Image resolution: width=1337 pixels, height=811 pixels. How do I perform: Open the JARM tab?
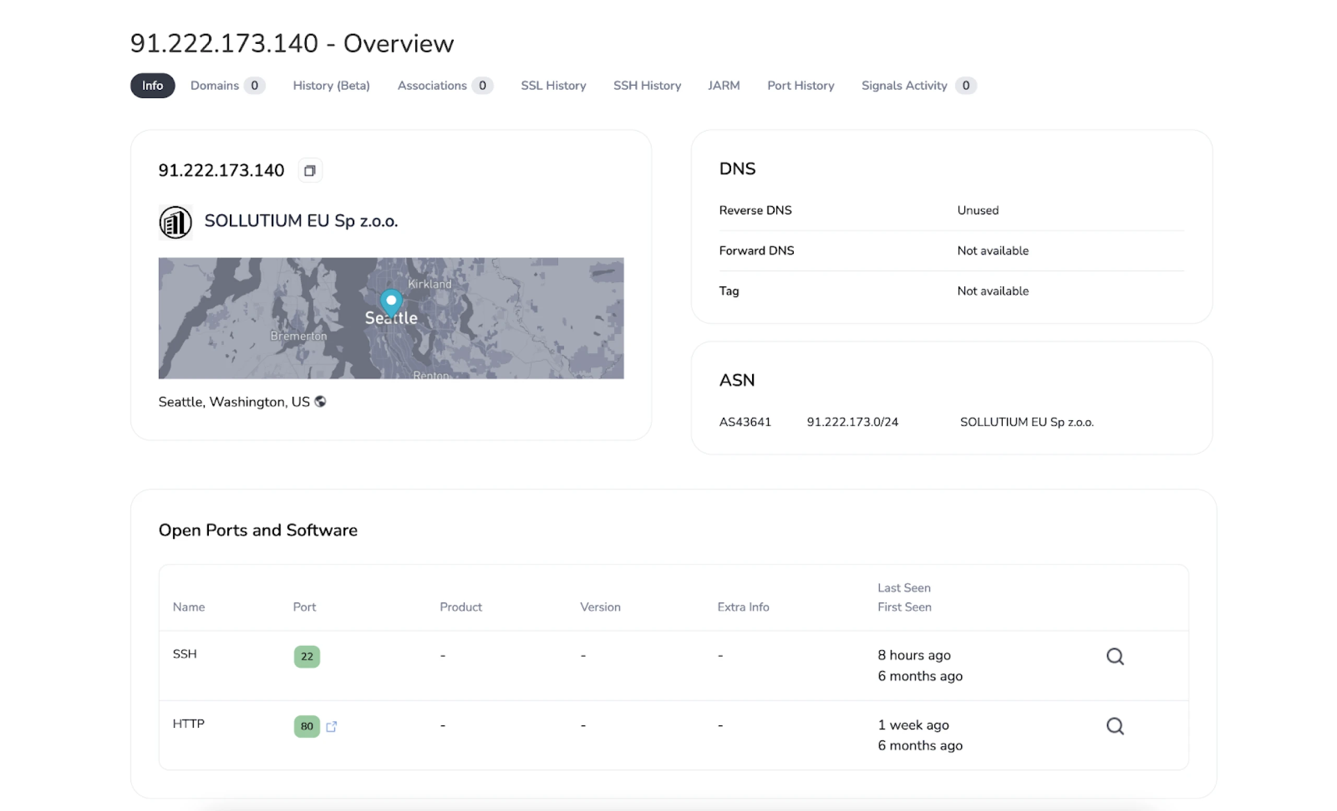coord(724,85)
